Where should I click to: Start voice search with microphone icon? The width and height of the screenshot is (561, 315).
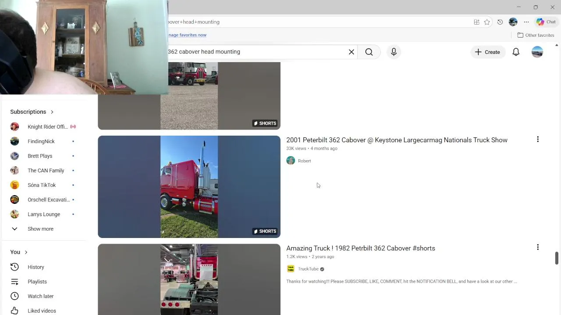pos(394,52)
